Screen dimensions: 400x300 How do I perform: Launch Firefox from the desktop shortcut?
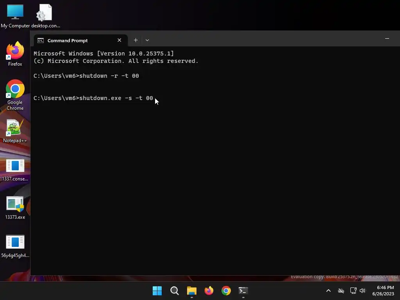15,54
